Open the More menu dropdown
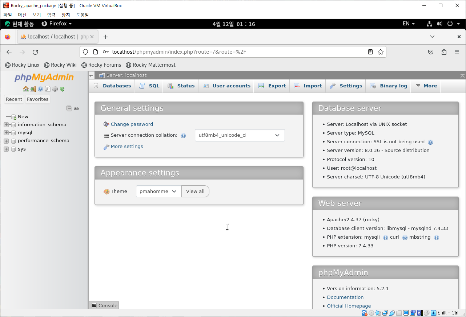 (x=426, y=86)
